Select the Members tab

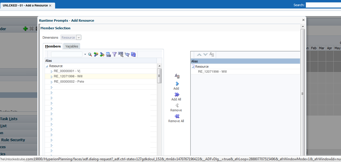pyautogui.click(x=53, y=46)
